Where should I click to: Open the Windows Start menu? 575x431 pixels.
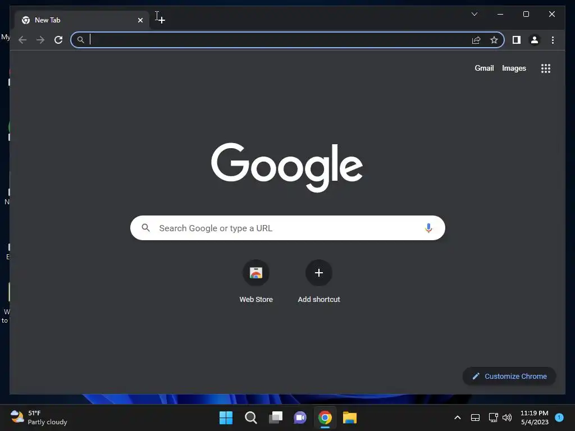pos(226,418)
